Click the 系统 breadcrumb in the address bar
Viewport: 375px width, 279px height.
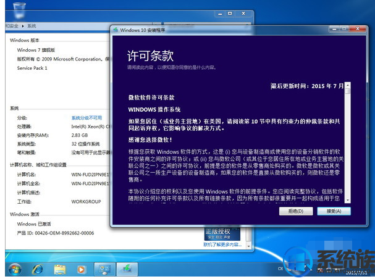click(32, 26)
